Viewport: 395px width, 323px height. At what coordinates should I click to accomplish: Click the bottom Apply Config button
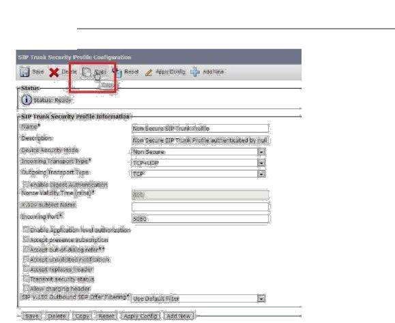point(141,316)
